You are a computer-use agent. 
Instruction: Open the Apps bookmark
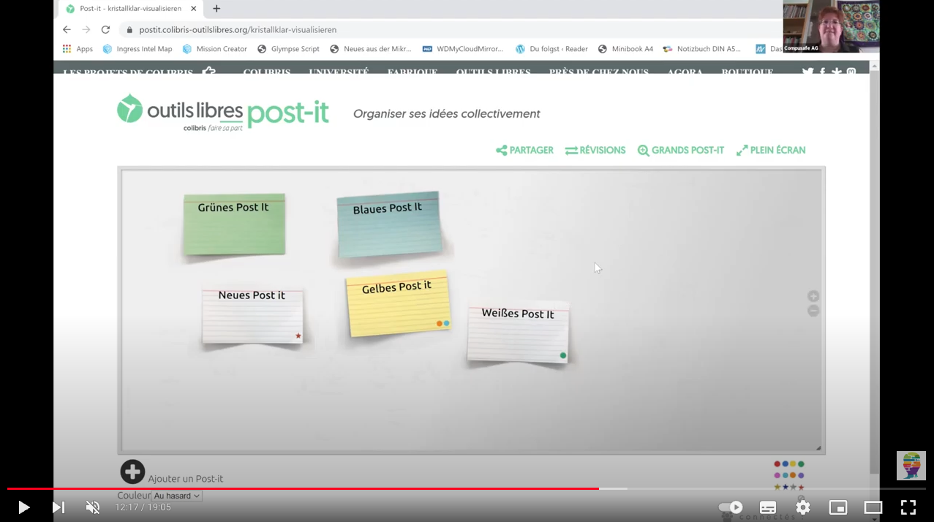(78, 49)
